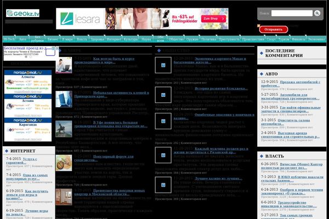Click blue computer thumbnail for клещей article
This screenshot has height=219, width=329.
tap(64, 99)
